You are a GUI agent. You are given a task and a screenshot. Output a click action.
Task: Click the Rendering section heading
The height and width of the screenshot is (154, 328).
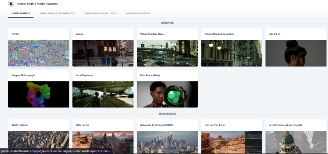pyautogui.click(x=167, y=23)
